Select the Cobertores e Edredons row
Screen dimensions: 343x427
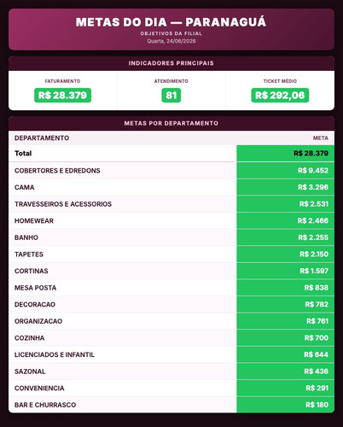(x=171, y=171)
